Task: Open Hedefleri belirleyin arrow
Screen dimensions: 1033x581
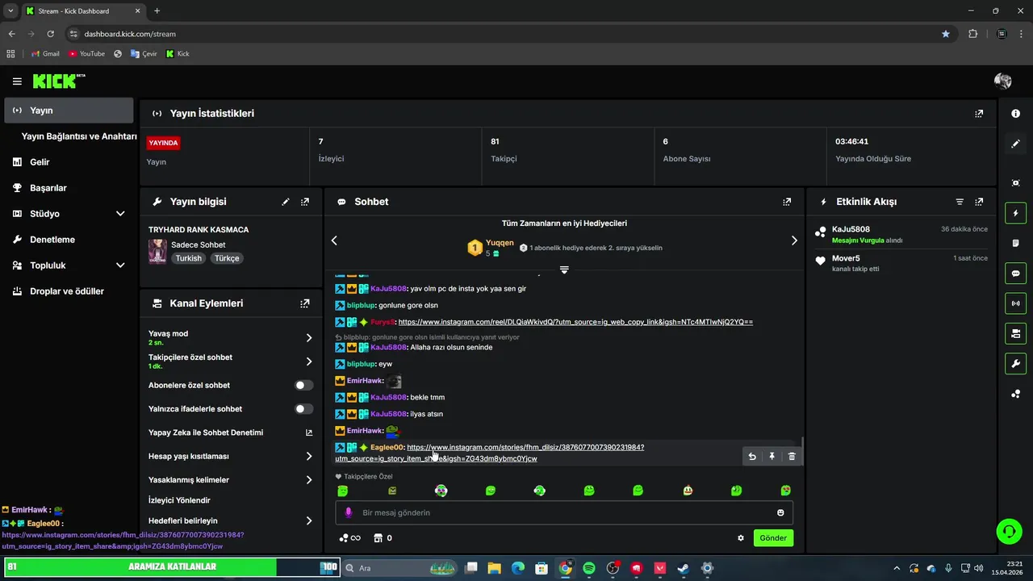Action: (308, 521)
